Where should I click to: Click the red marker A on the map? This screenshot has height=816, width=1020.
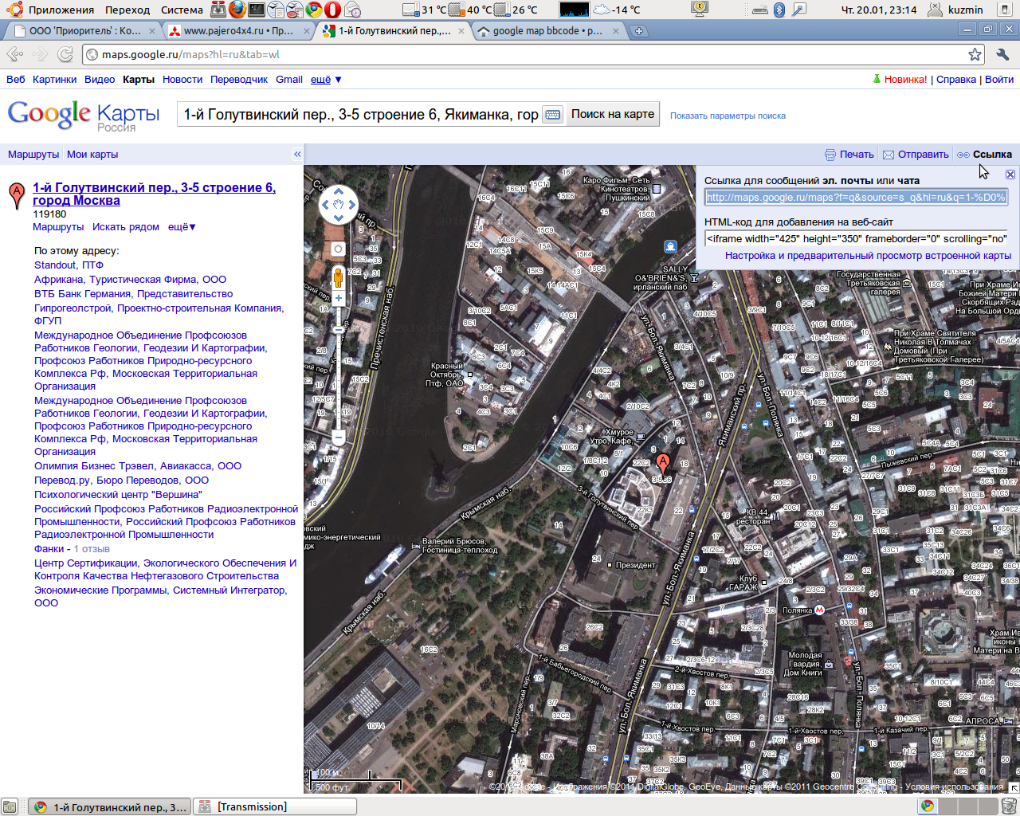point(662,463)
